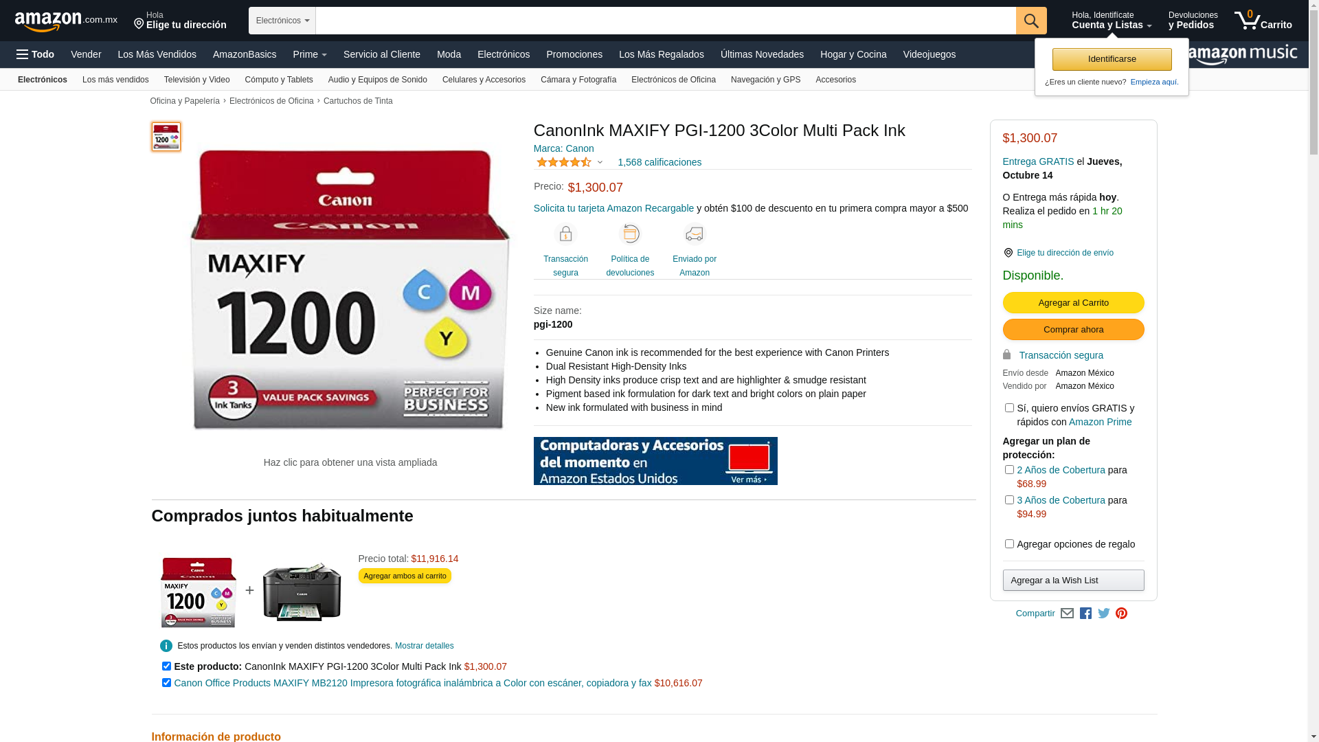Select the 2 Años de Cobertura checkbox
This screenshot has width=1319, height=742.
[1009, 470]
